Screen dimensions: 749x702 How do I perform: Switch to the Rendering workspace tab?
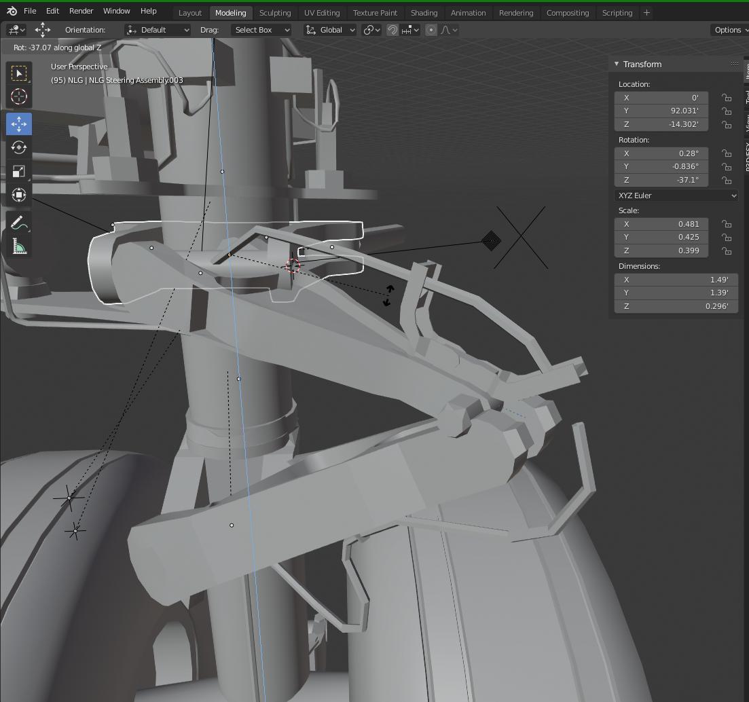516,13
